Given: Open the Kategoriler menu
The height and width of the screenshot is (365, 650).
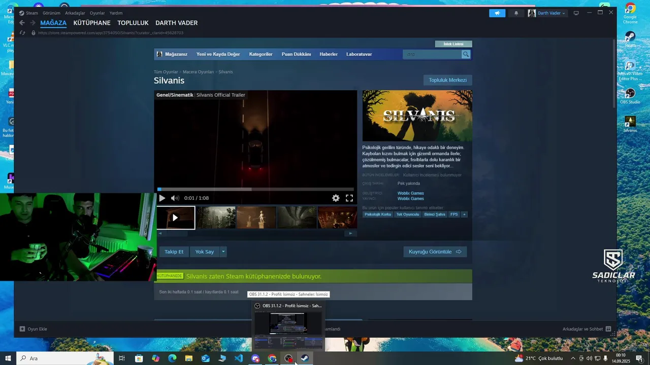Looking at the screenshot, I should click(261, 54).
